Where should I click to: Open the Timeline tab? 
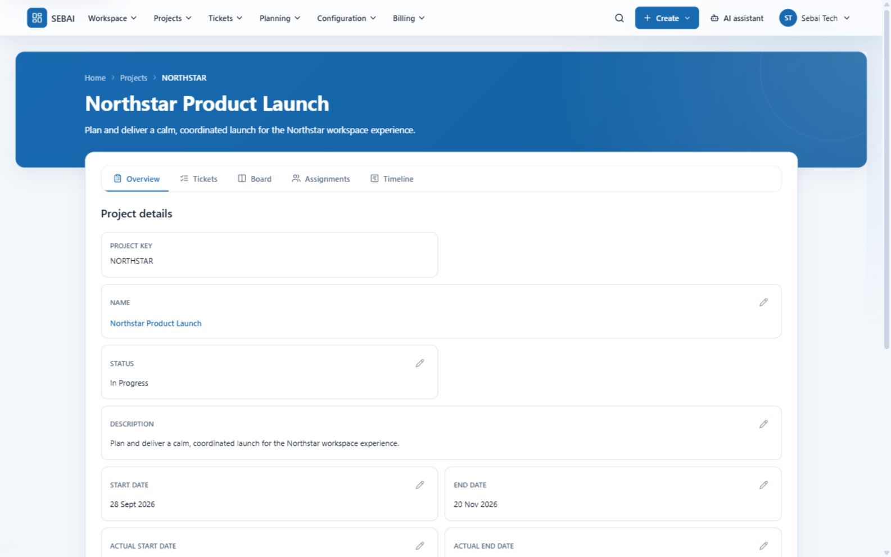(x=392, y=179)
